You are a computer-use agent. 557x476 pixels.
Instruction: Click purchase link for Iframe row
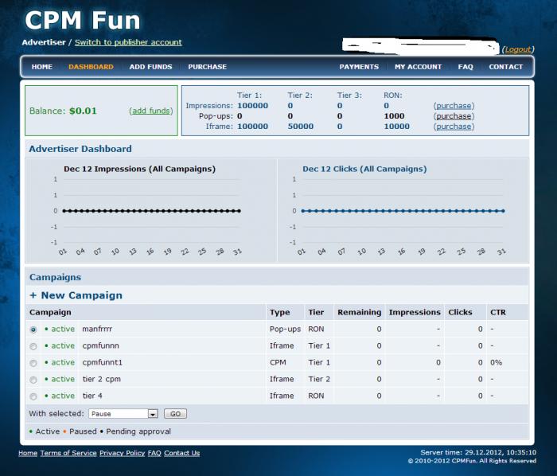(454, 127)
